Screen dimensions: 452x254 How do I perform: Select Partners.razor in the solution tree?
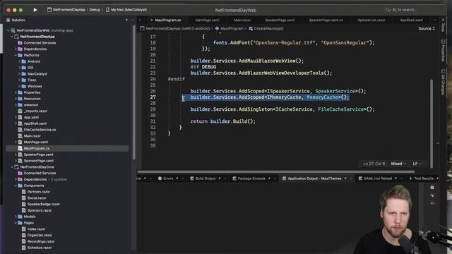click(39, 192)
